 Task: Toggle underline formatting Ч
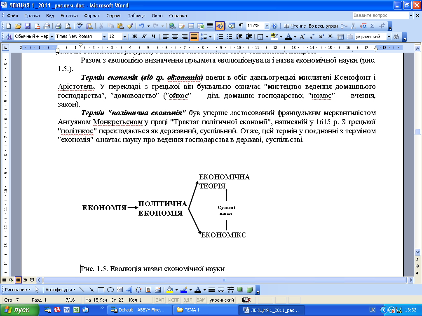tap(153, 37)
